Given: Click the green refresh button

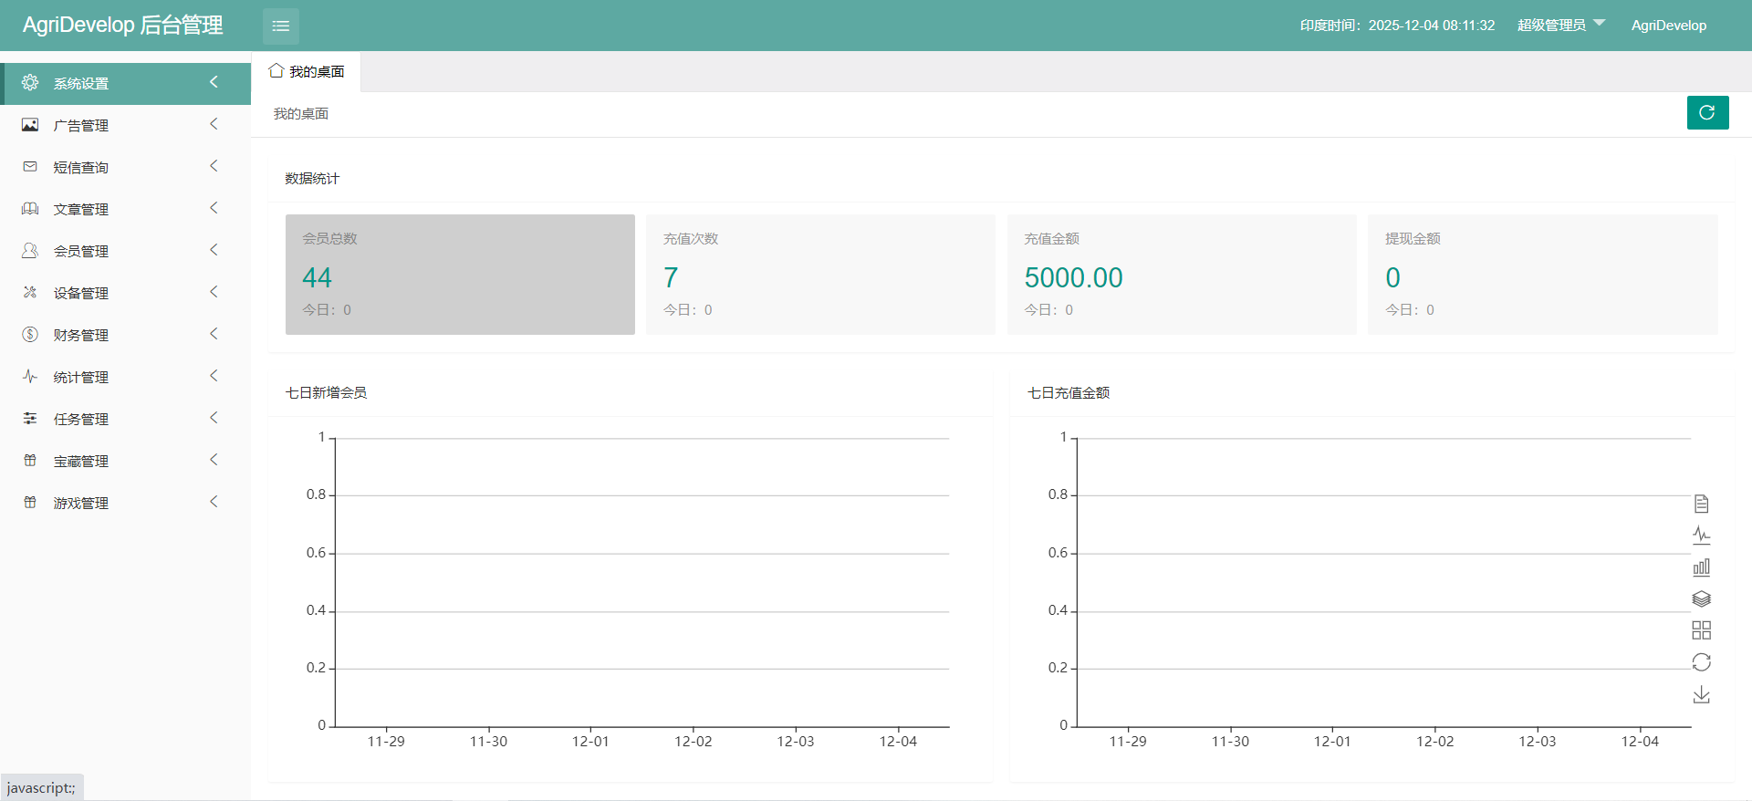Looking at the screenshot, I should click(1707, 113).
